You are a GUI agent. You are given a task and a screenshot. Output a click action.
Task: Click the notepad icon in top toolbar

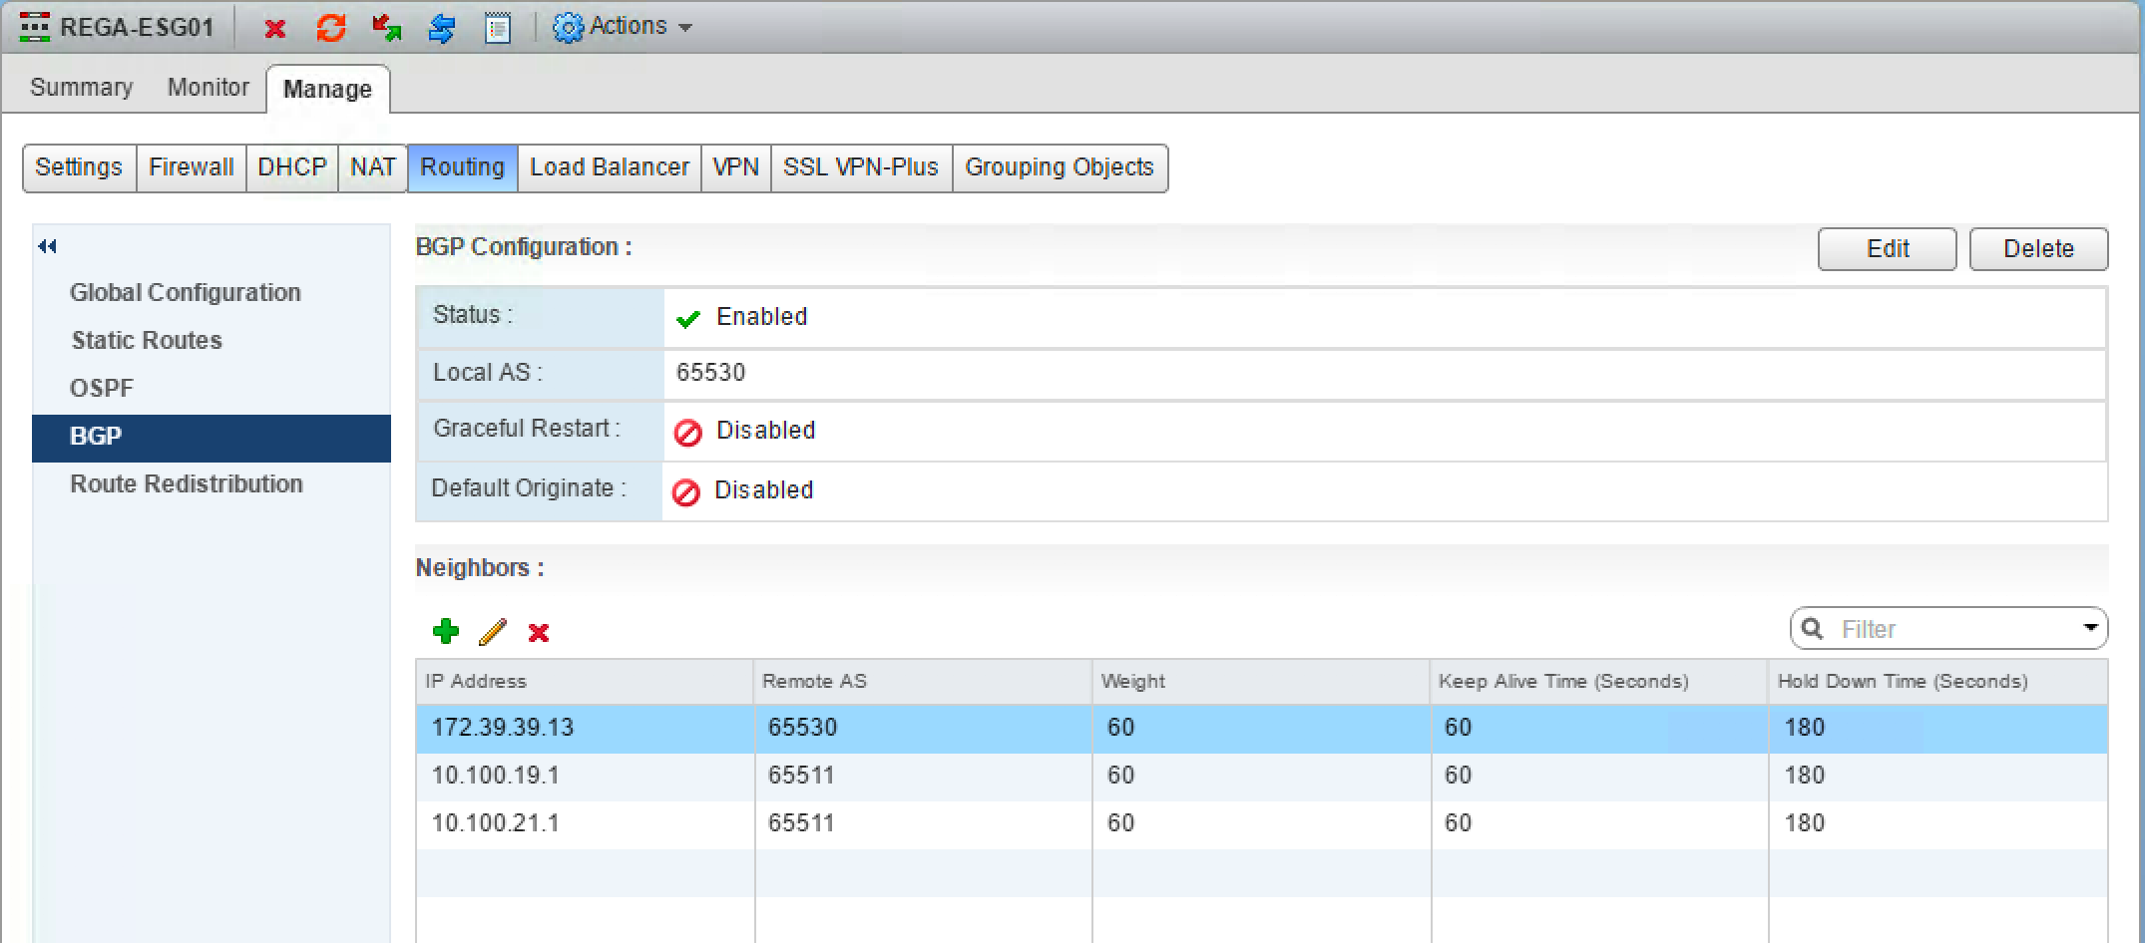tap(497, 29)
